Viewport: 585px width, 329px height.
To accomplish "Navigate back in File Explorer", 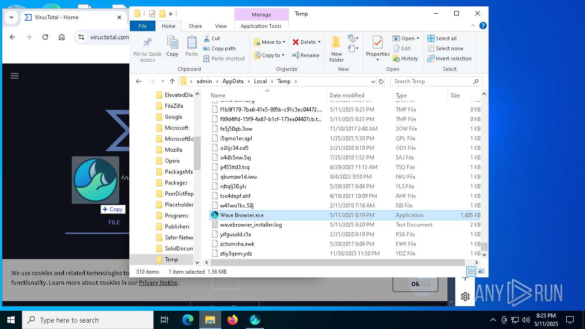I will 138,81.
